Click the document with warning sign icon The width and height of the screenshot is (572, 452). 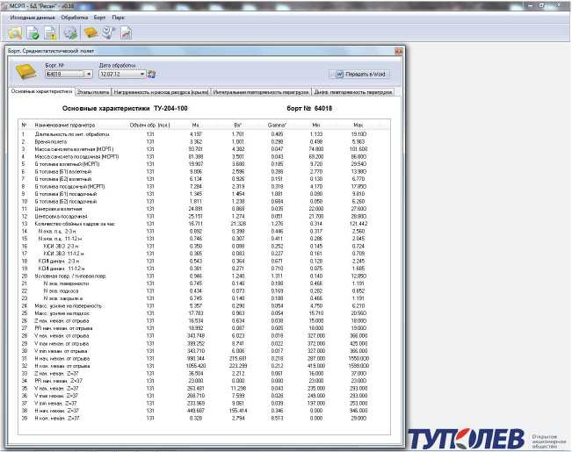[50, 33]
